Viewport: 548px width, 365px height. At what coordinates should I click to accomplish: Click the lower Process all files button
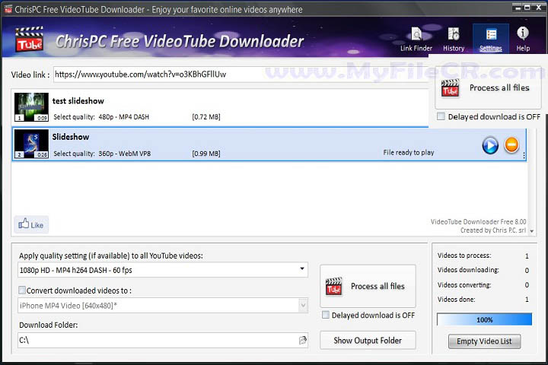click(x=368, y=286)
